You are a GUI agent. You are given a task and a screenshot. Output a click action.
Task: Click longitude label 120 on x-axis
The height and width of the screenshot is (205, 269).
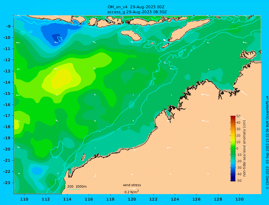click(132, 199)
